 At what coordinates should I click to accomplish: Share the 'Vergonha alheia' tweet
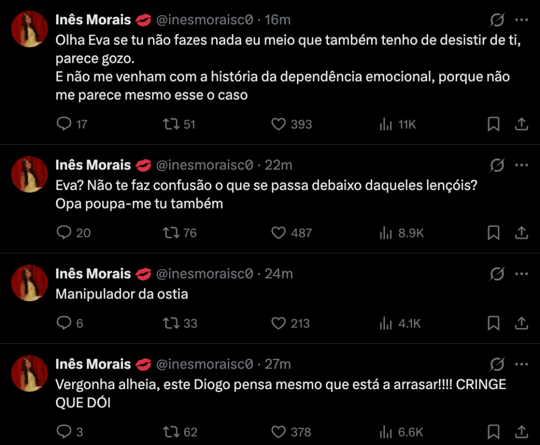point(521,432)
